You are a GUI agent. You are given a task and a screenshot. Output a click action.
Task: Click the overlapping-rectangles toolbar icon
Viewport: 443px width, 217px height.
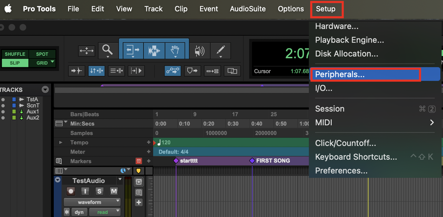[x=232, y=71]
